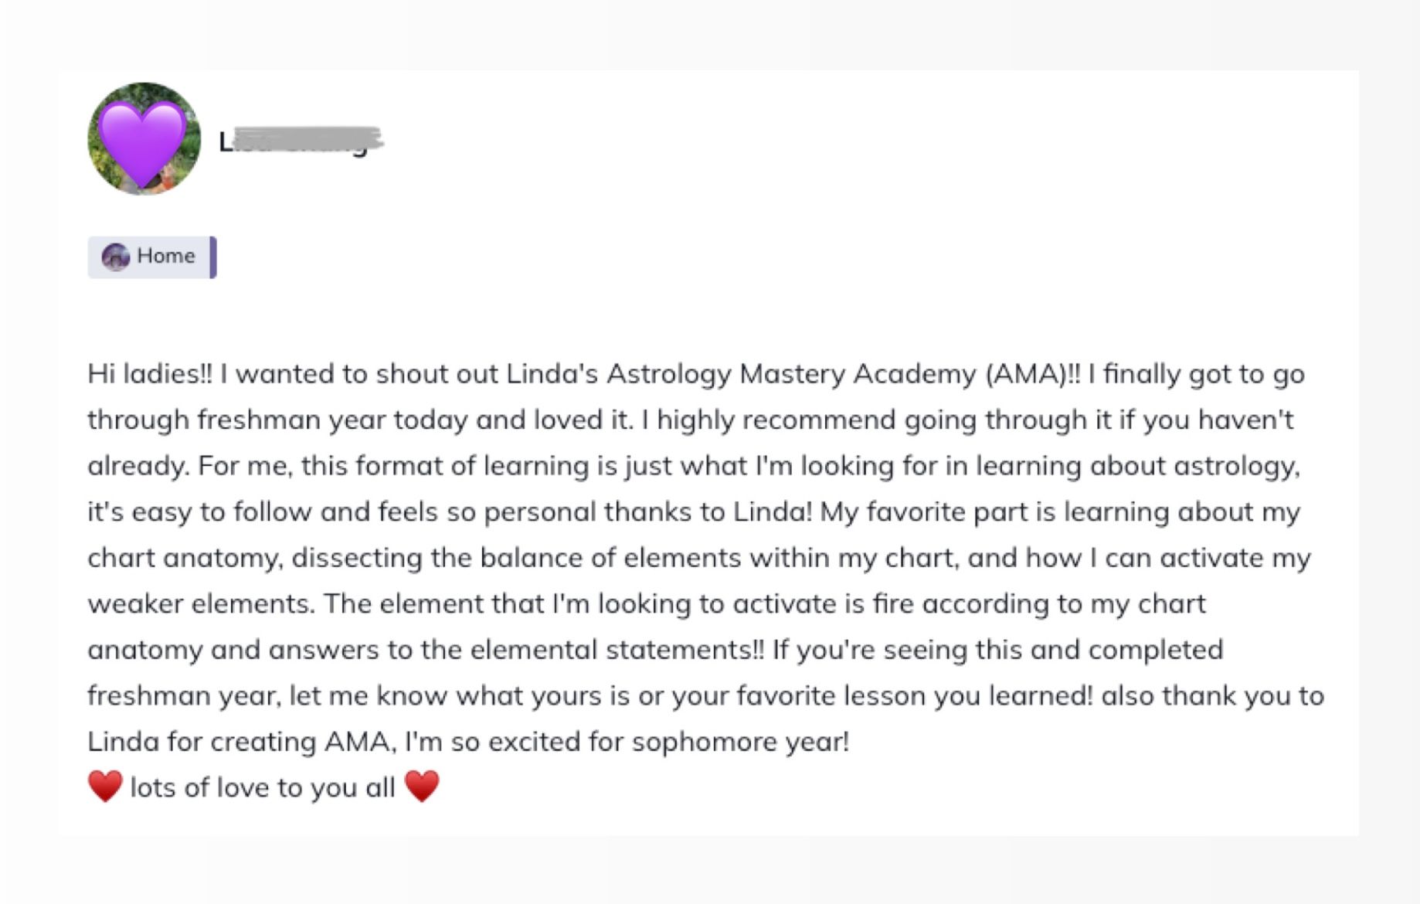The height and width of the screenshot is (904, 1420).
Task: Click the words 'sophomore year!' in post
Action: [740, 742]
